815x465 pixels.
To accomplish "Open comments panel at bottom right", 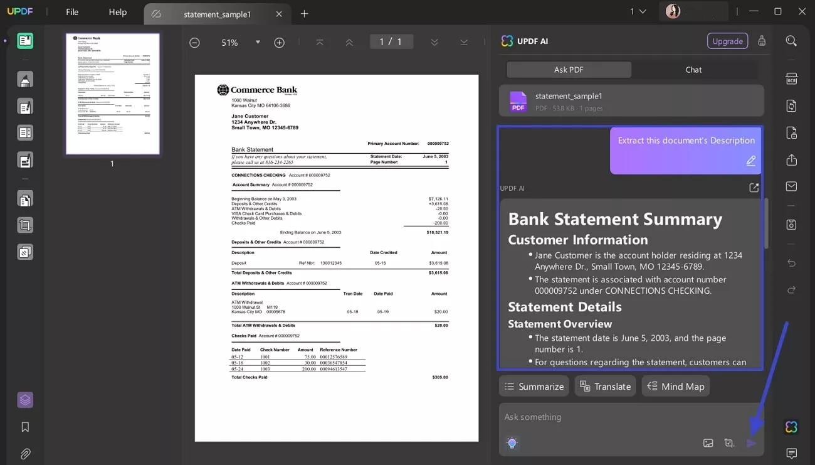I will pyautogui.click(x=791, y=453).
